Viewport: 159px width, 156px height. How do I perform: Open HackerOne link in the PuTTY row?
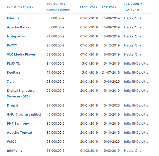(x=133, y=45)
